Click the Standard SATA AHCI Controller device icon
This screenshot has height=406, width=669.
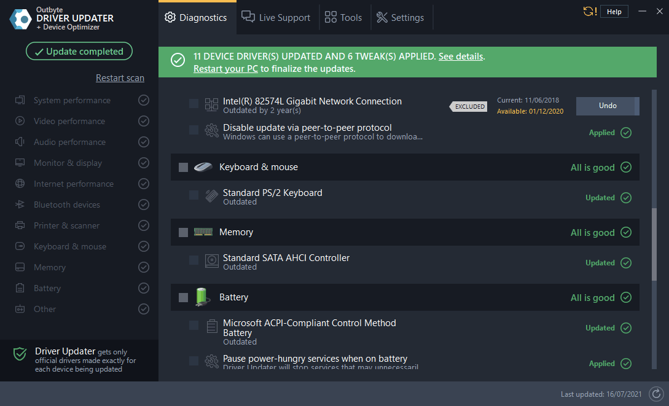click(x=211, y=262)
